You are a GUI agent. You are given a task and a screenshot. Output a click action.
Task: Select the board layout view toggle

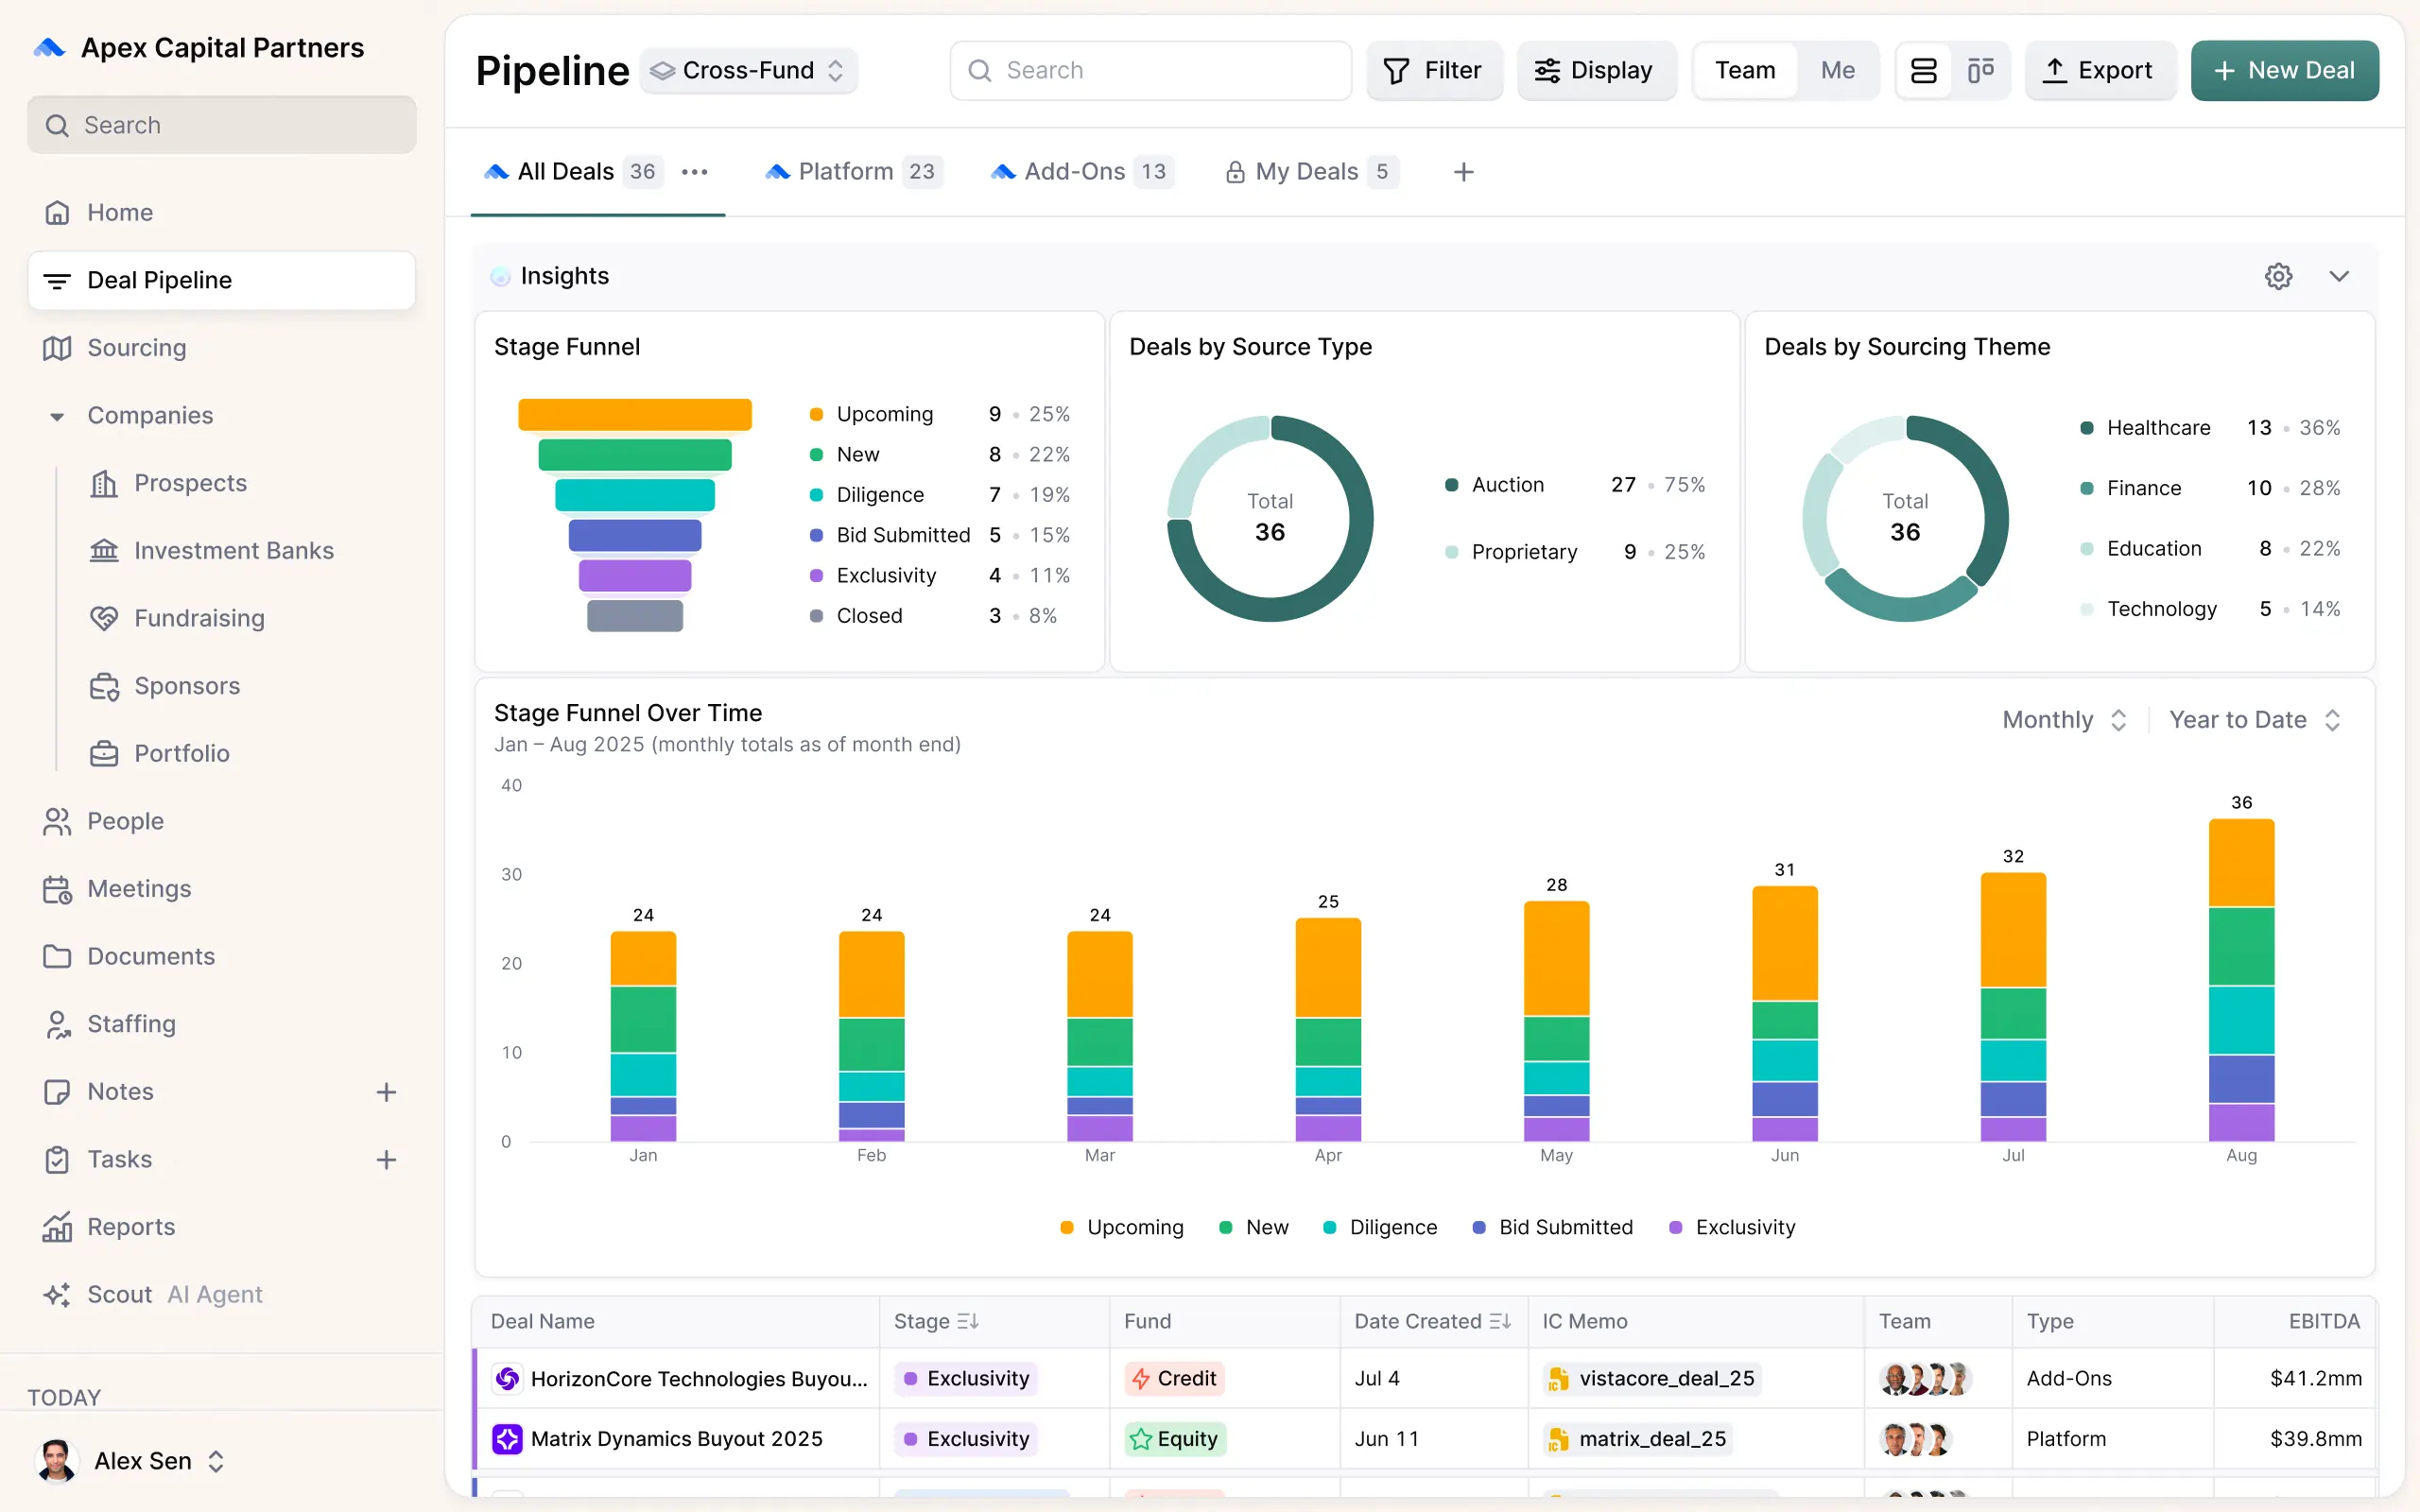click(x=1980, y=70)
